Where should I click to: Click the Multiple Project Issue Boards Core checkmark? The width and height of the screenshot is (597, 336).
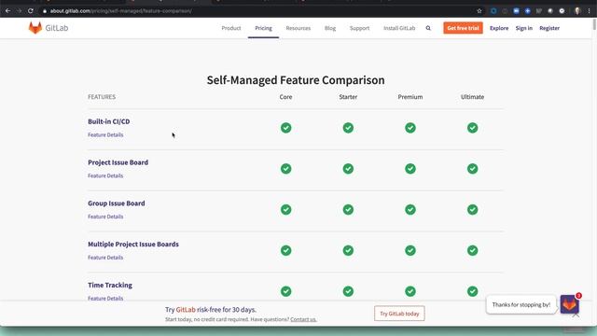[x=286, y=250]
